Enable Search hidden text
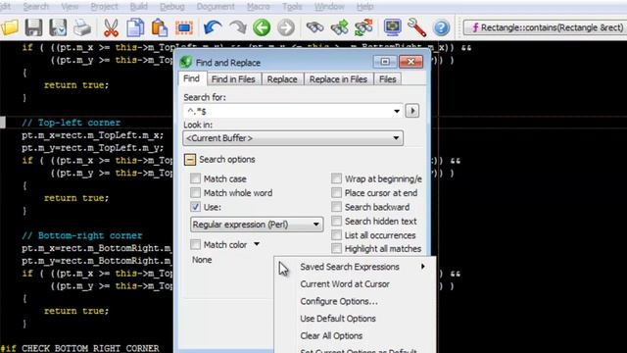This screenshot has width=627, height=353. pyautogui.click(x=336, y=221)
